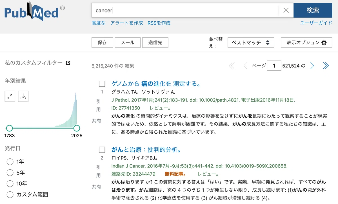Viewport: 338px width, 204px height.
Task: Click the 発行日 heading
Action: (12, 148)
